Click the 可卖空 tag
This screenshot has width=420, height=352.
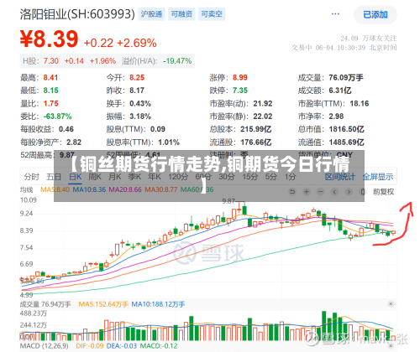212,14
